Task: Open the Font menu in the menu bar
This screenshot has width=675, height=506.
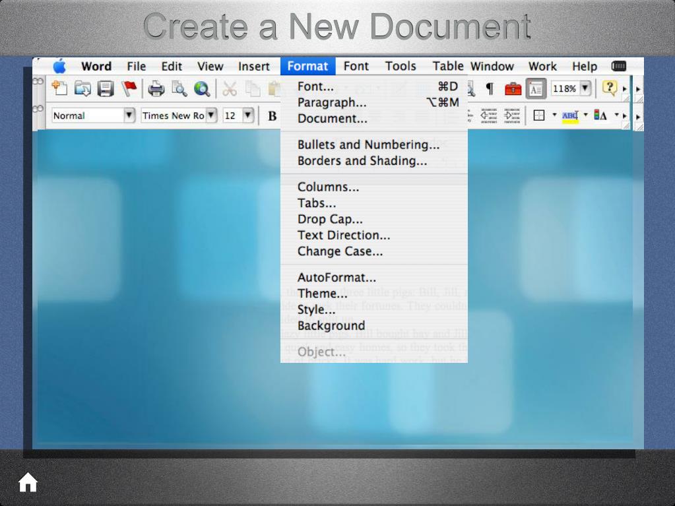Action: pyautogui.click(x=356, y=66)
